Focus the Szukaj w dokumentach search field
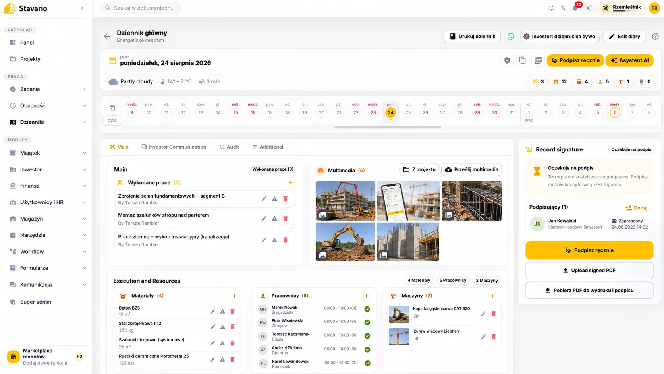This screenshot has height=374, width=664. click(x=140, y=8)
